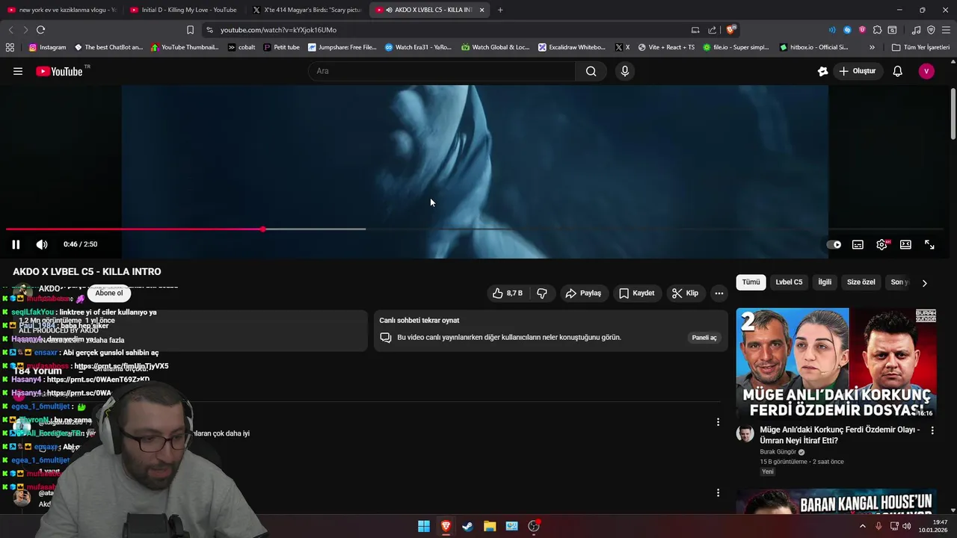Click the address bar URL field
The height and width of the screenshot is (538, 957).
(x=449, y=30)
